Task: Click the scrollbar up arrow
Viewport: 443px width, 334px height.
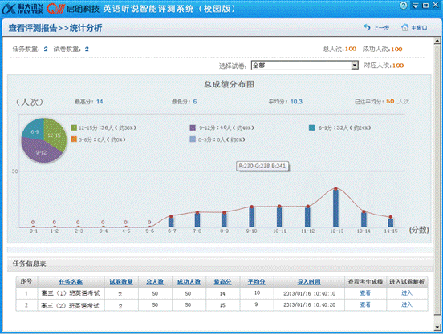Action: coord(437,41)
